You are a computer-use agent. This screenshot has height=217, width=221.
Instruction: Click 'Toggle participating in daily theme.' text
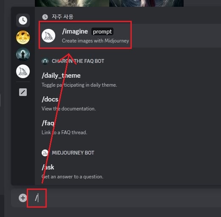tap(79, 85)
